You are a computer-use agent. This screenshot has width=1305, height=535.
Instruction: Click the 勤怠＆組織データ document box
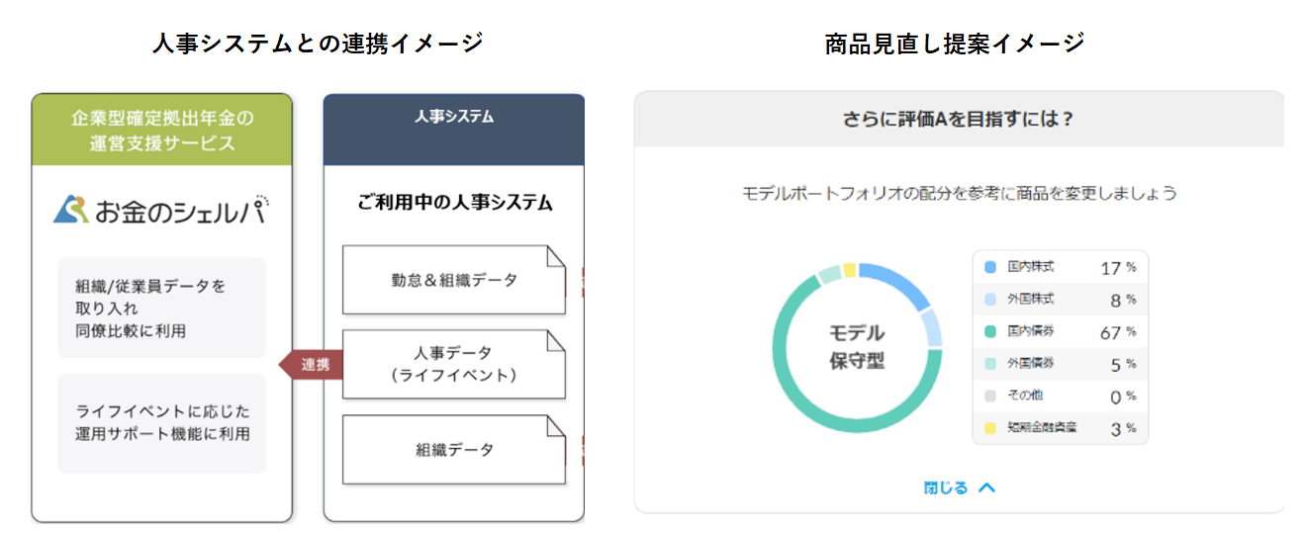[454, 280]
